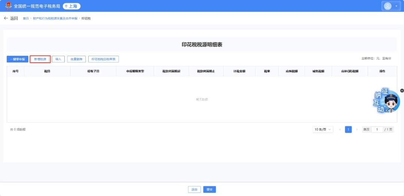The width and height of the screenshot is (404, 196).
Task: Click the jump-to page number field
Action: click(x=377, y=129)
